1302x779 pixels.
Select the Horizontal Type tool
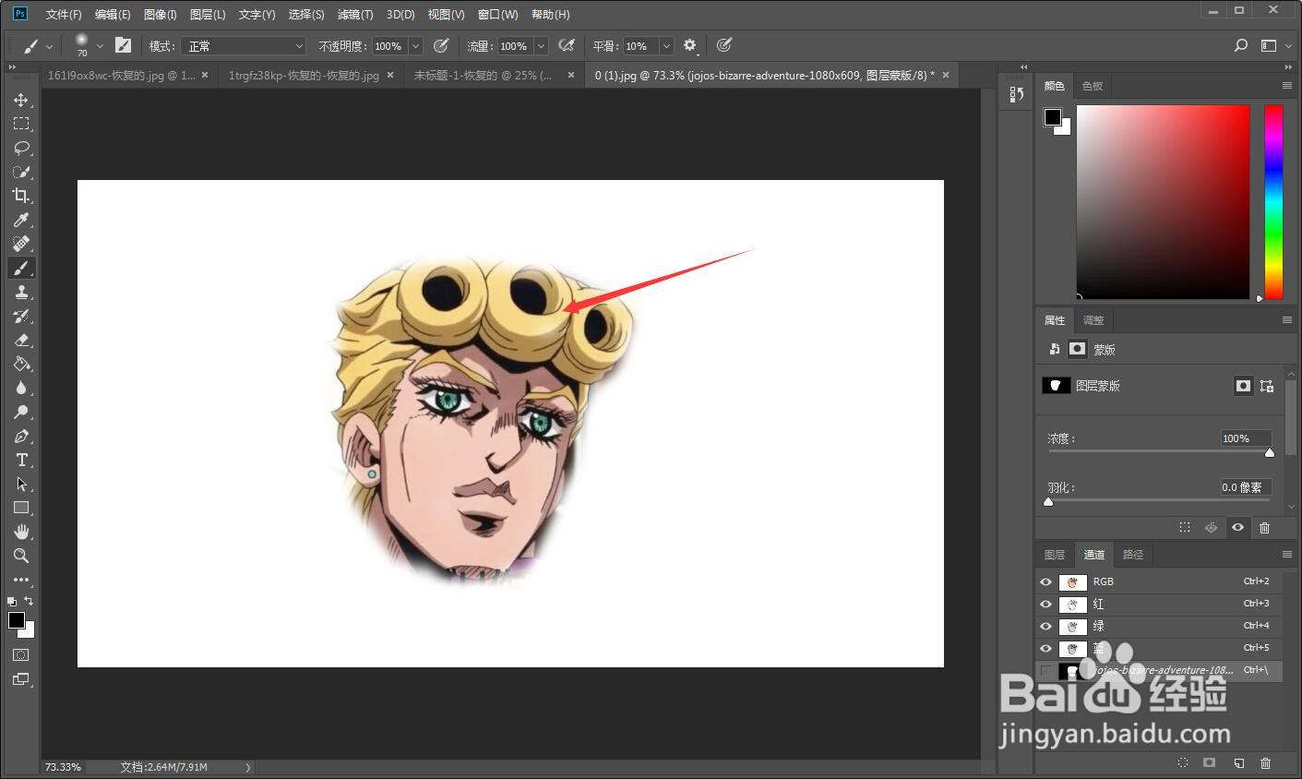click(x=21, y=460)
